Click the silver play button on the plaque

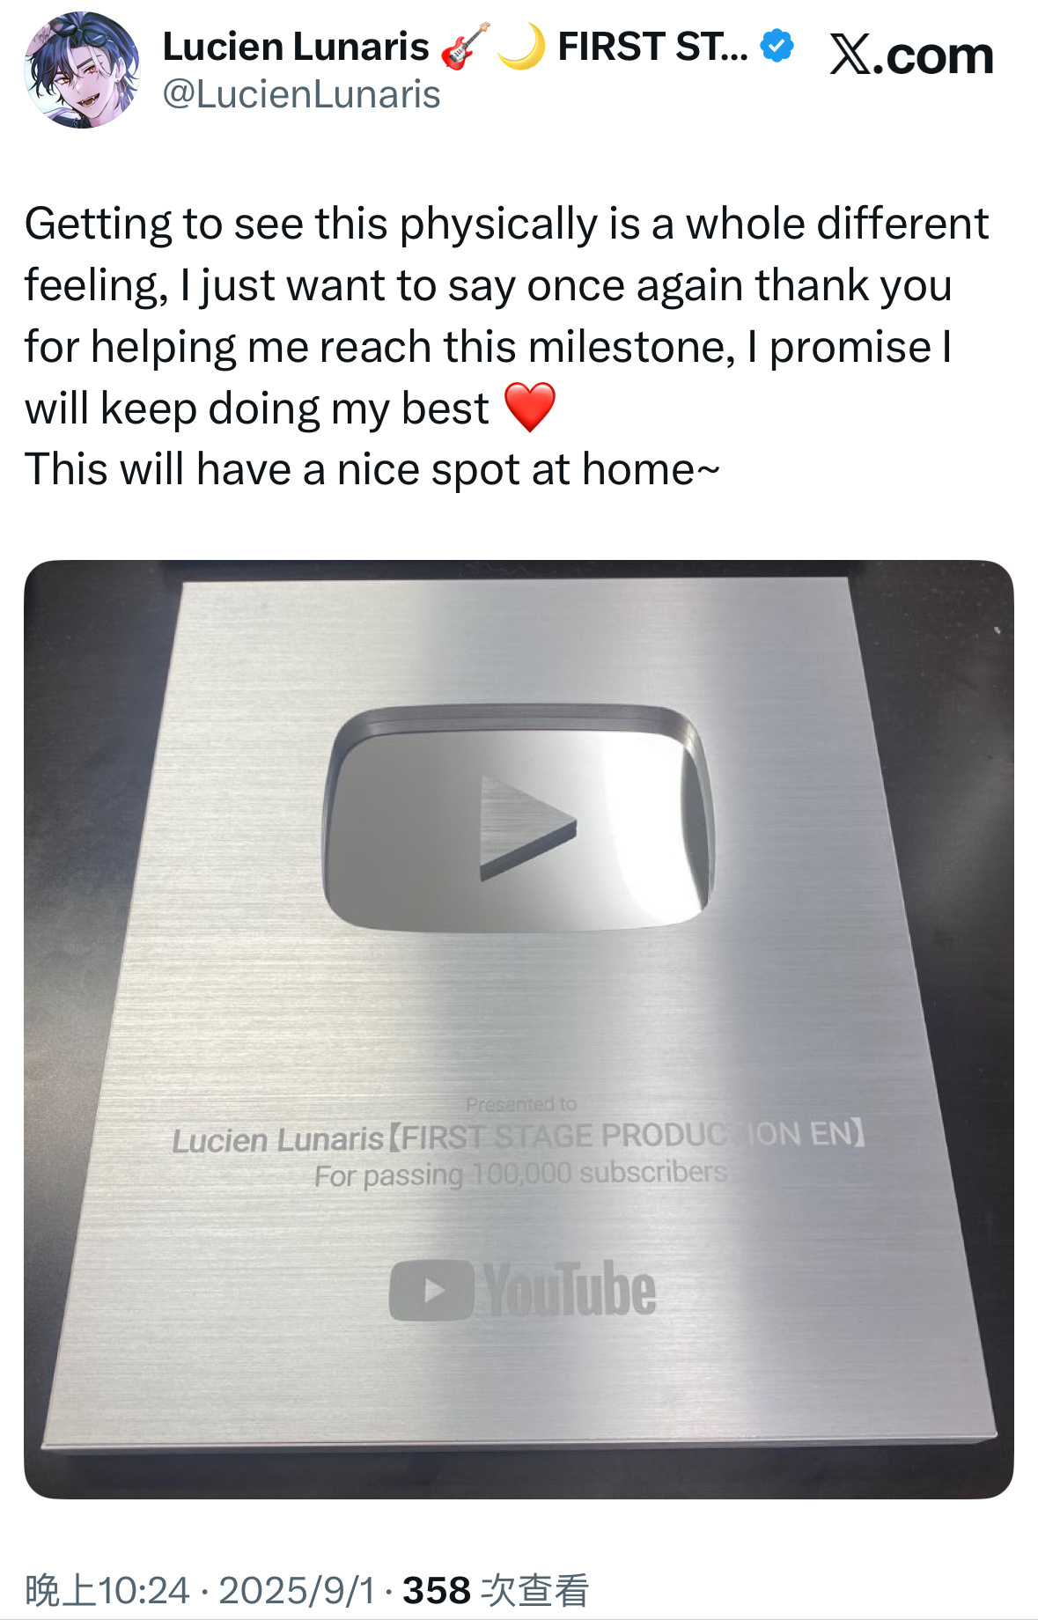coord(519,818)
